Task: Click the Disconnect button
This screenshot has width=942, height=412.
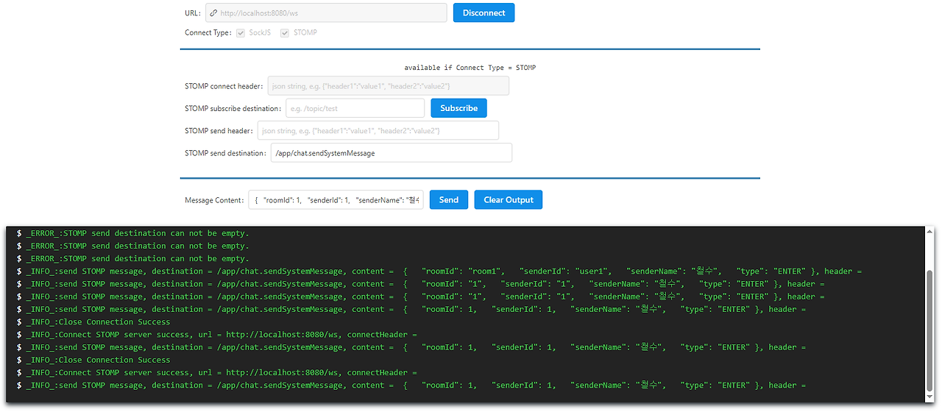Action: click(x=484, y=13)
